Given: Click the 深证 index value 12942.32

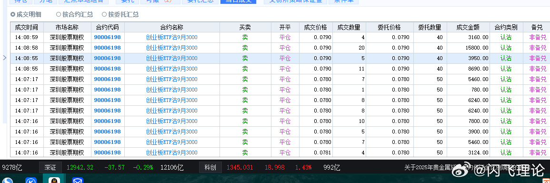Looking at the screenshot, I should 80,168.
